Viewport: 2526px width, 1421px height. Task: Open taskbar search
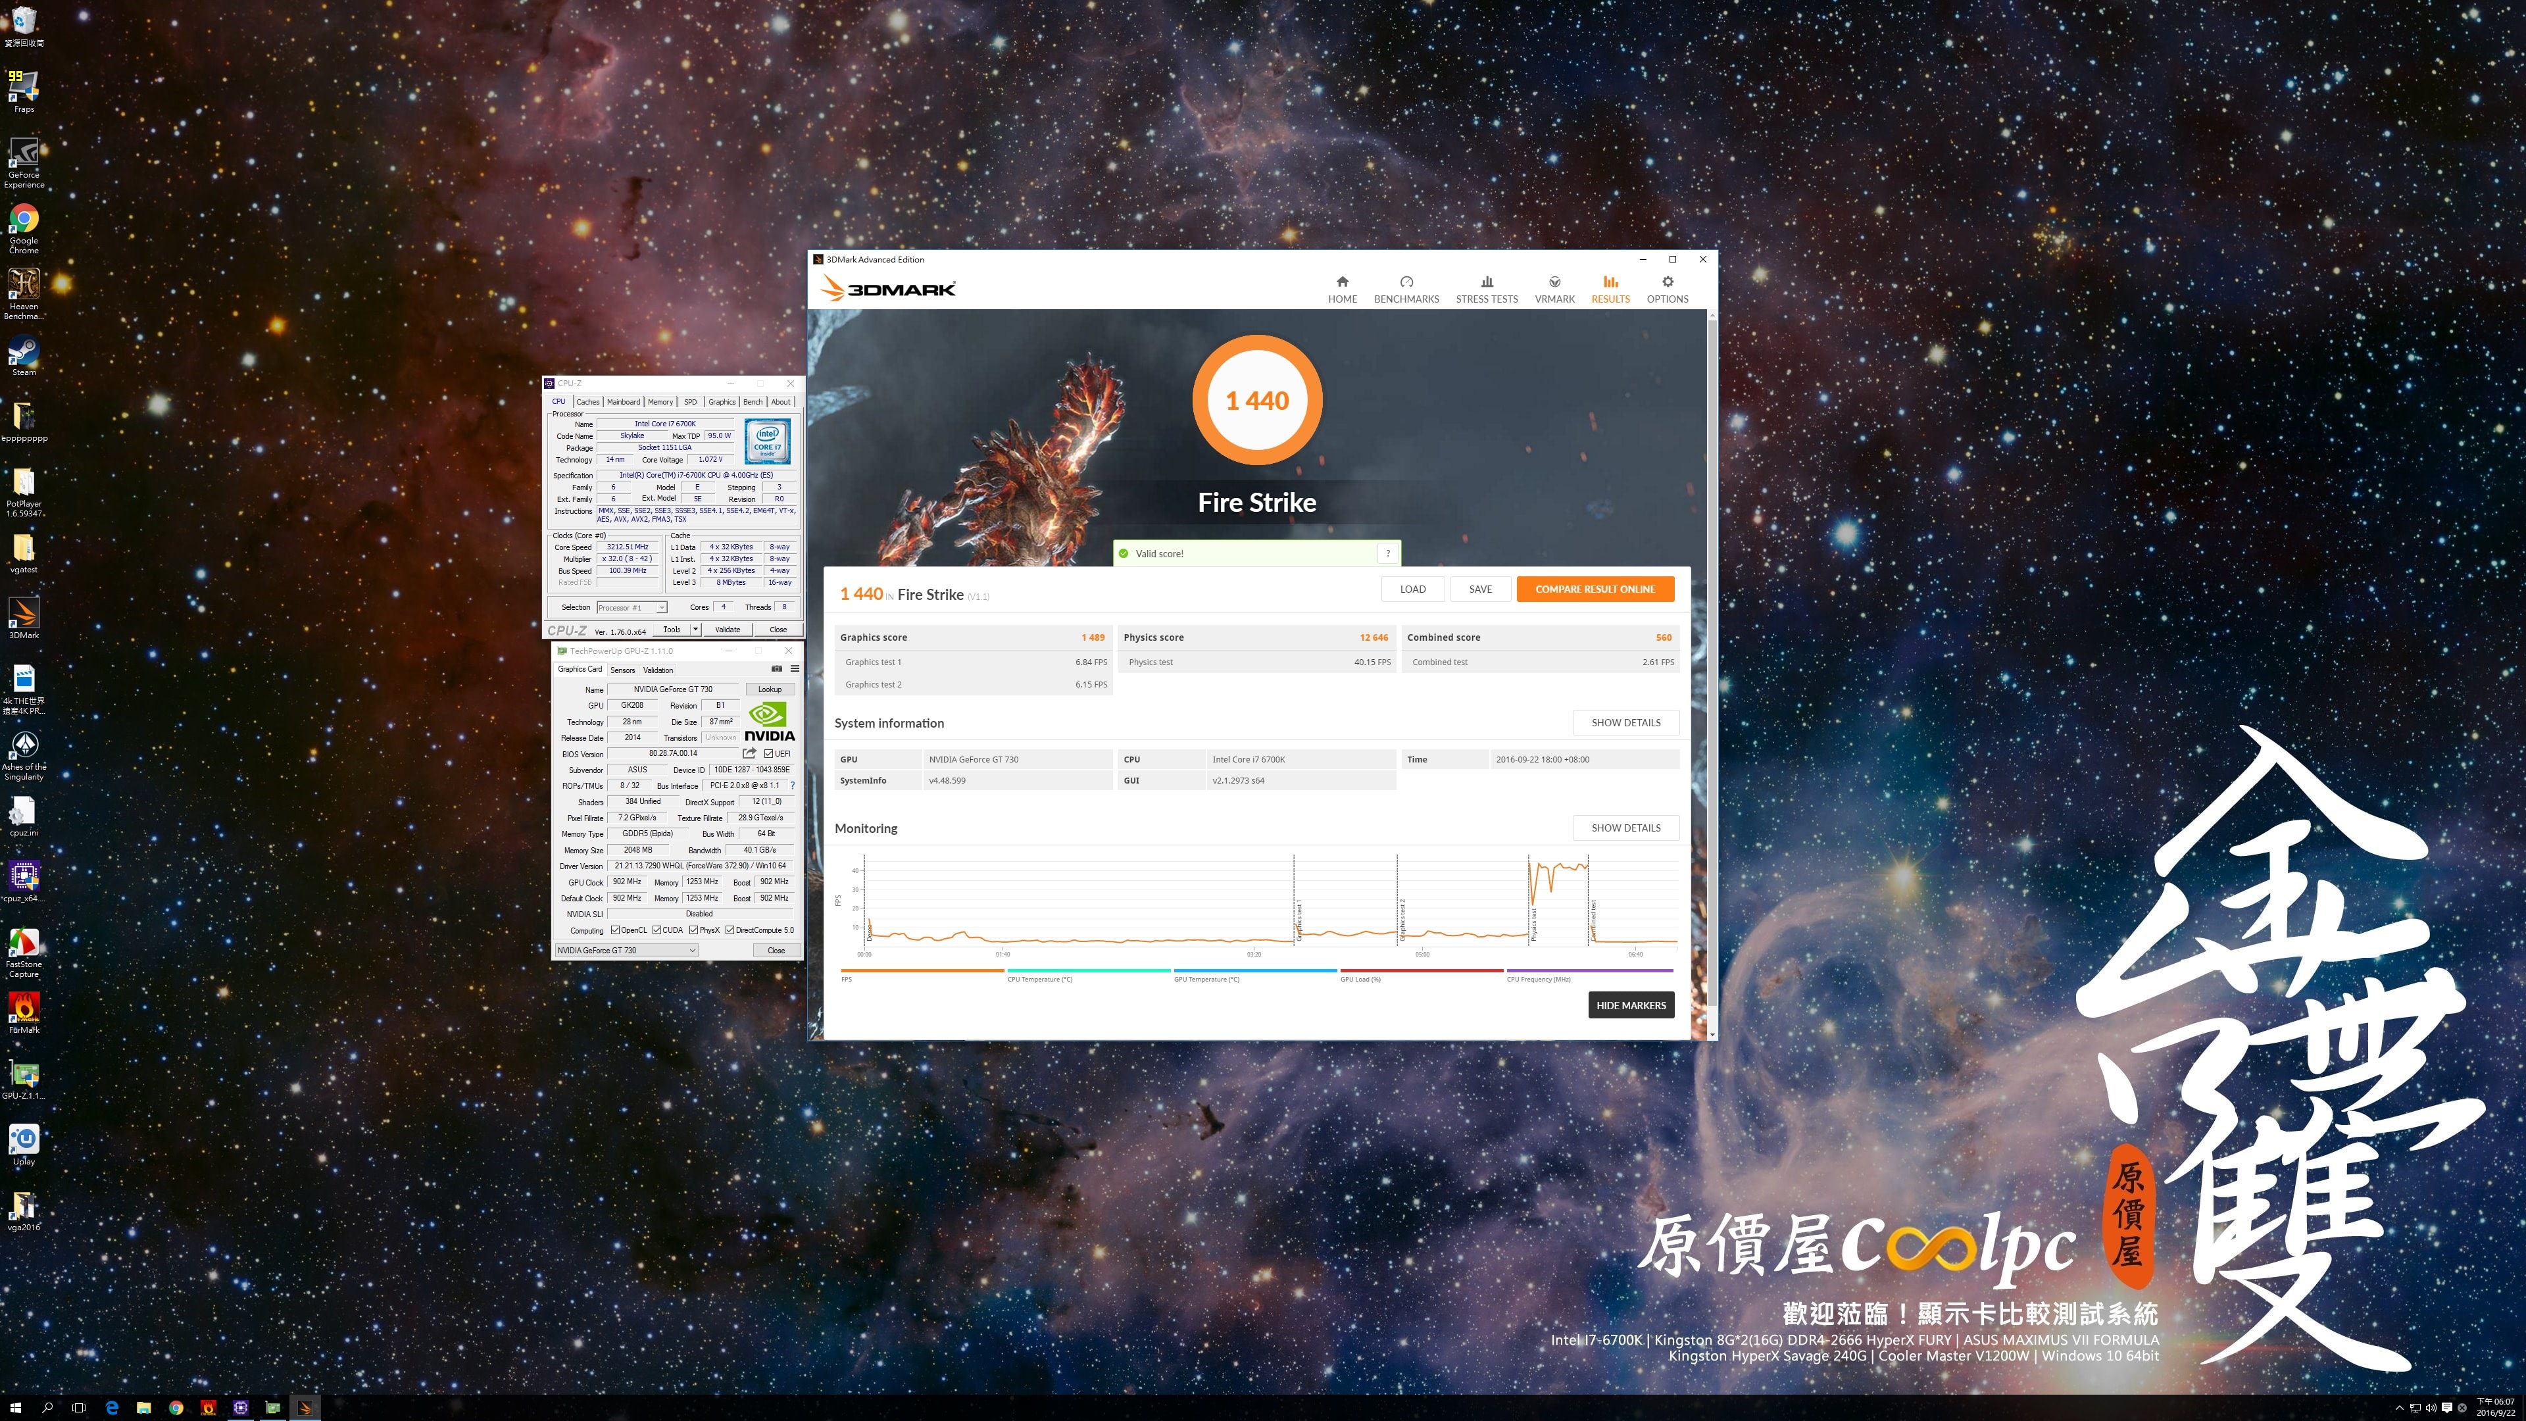pyautogui.click(x=47, y=1407)
